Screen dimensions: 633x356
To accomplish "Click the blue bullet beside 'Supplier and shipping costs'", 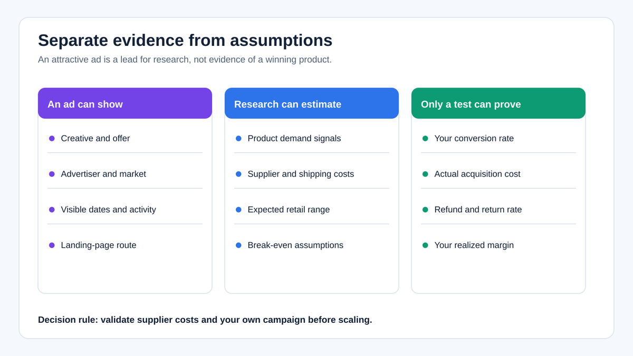I will tap(238, 174).
